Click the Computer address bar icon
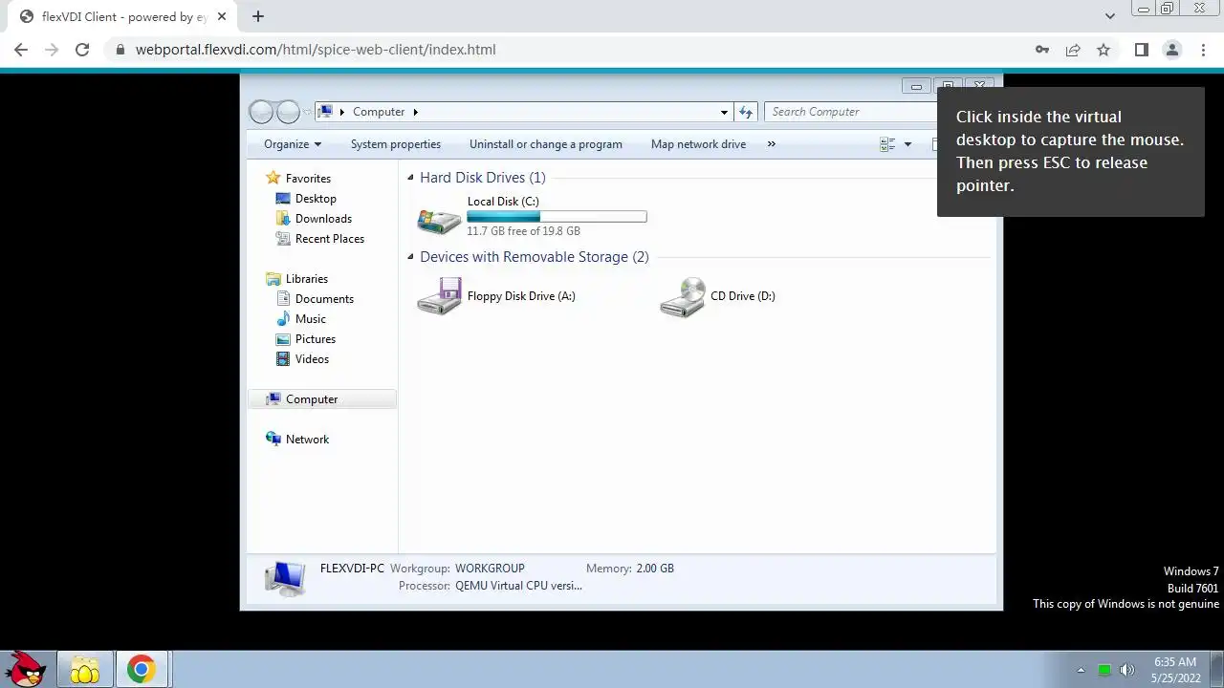The height and width of the screenshot is (688, 1224). click(325, 112)
